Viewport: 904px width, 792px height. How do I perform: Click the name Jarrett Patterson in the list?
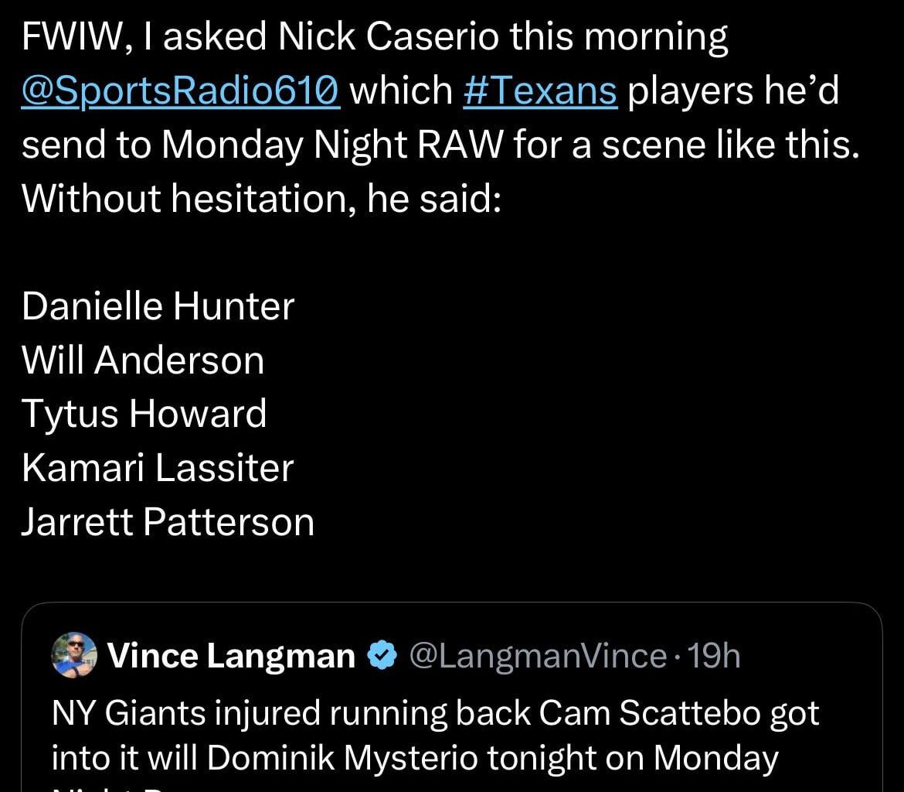(168, 522)
